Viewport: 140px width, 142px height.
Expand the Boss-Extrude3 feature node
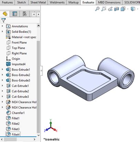pyautogui.click(x=2, y=80)
